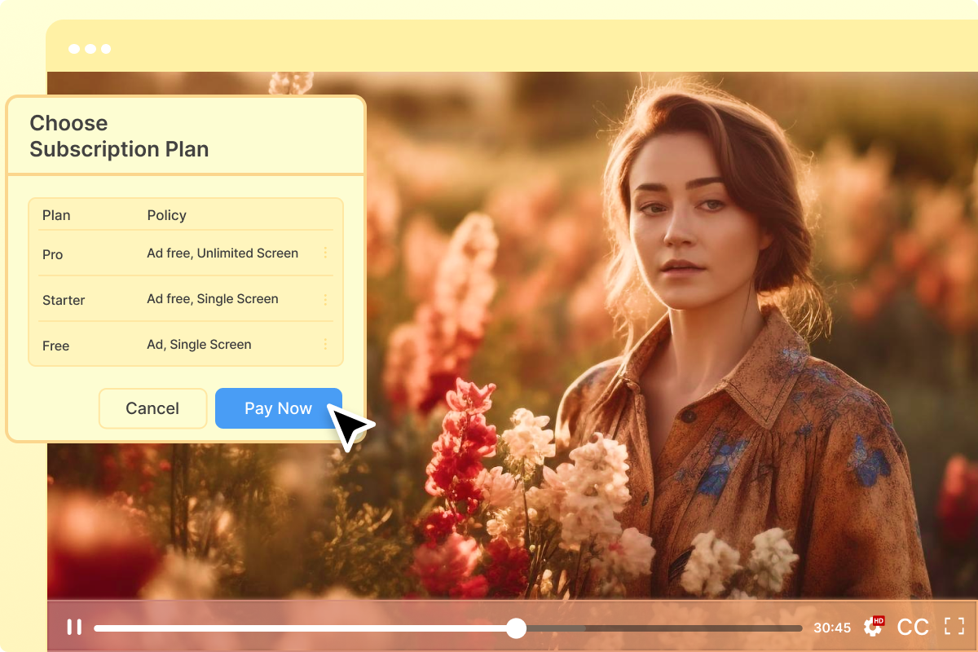This screenshot has width=978, height=652.
Task: Click 'Ad, Single Screen' policy text
Action: tap(199, 345)
